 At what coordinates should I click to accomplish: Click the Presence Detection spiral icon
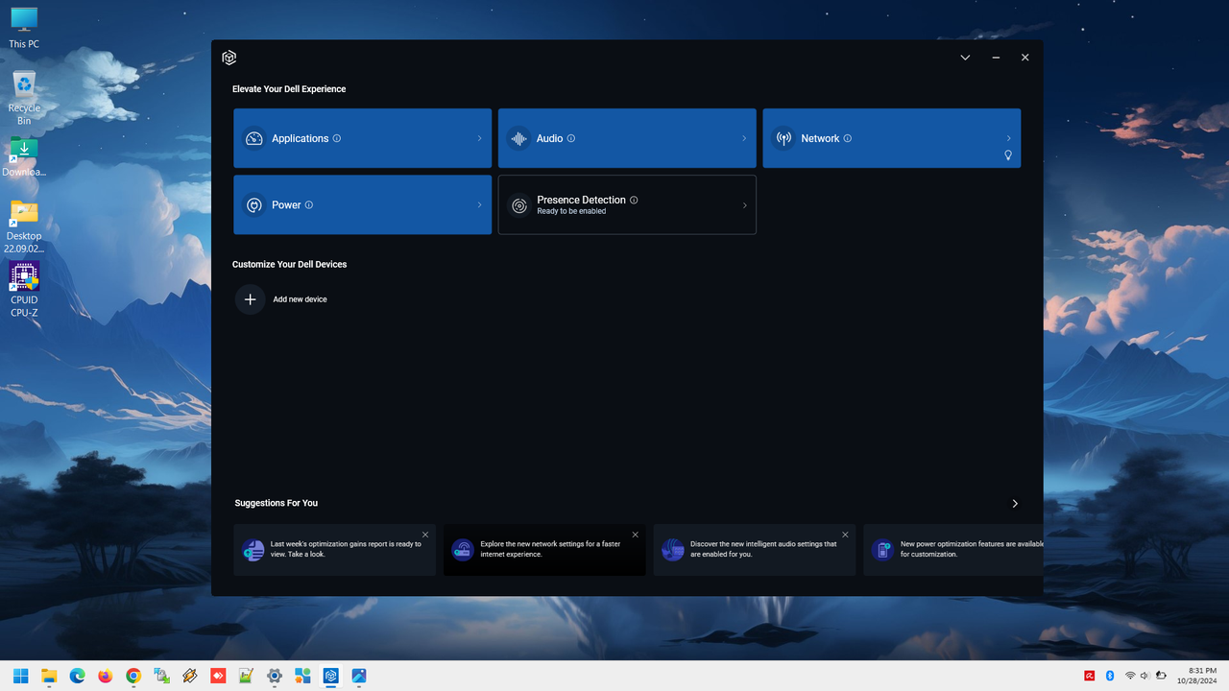519,204
